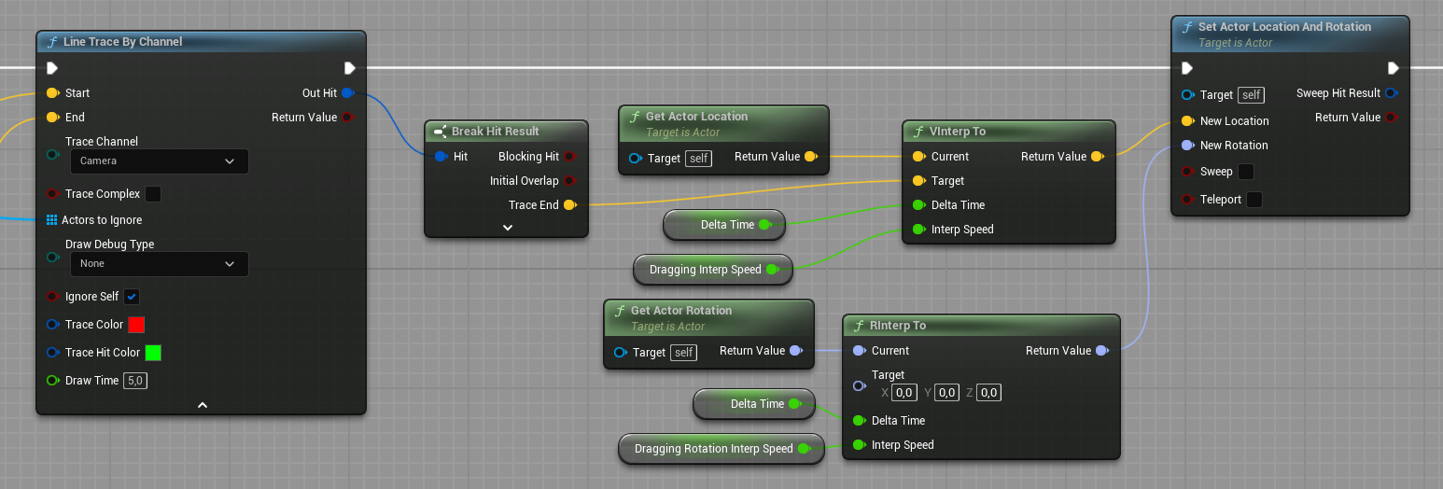
Task: Enable the Teleport checkbox
Action: pos(1254,200)
